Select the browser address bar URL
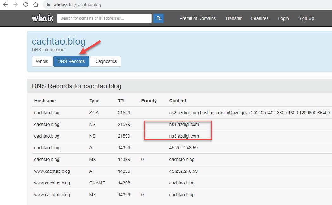The height and width of the screenshot is (205, 332). pyautogui.click(x=77, y=4)
